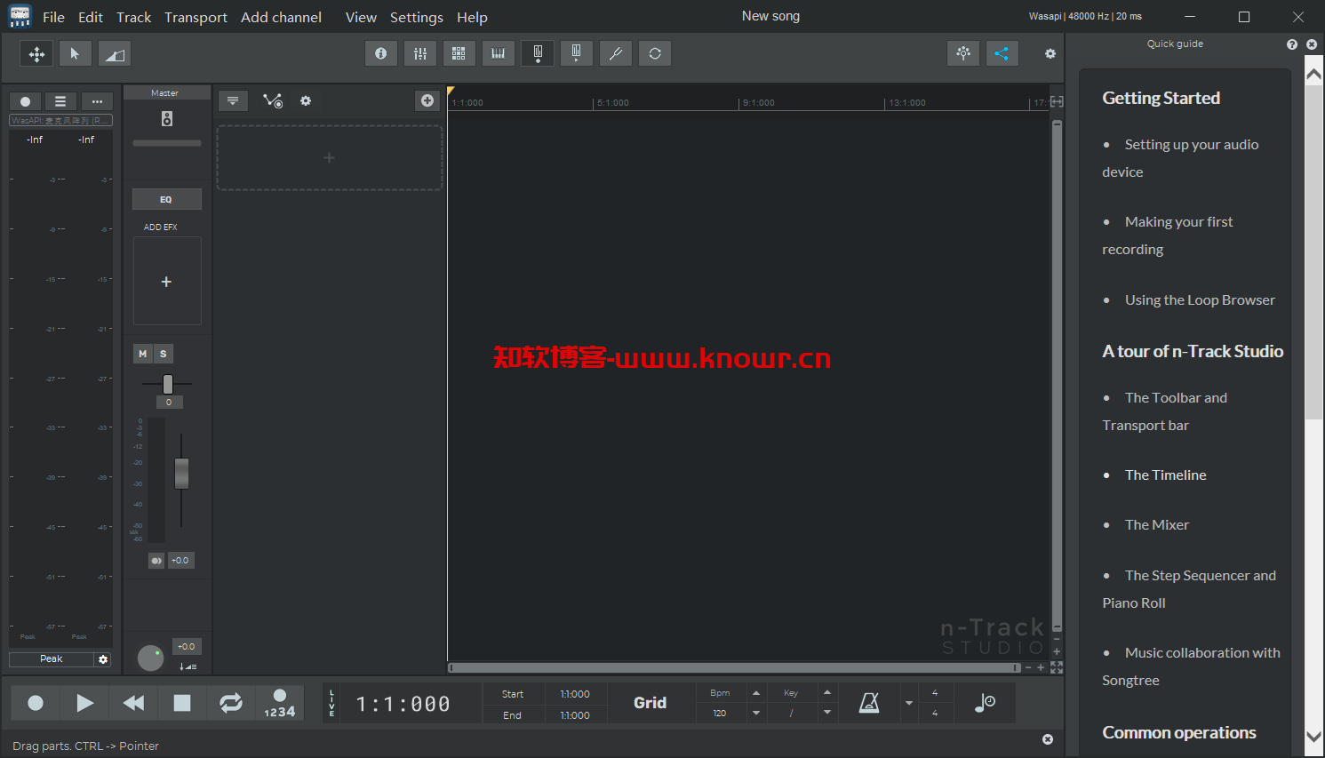
Task: Open Using the Loop Browser guide
Action: tap(1200, 300)
